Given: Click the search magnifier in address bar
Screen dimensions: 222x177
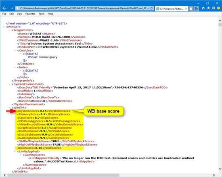Looking at the screenshot, I should (x=145, y=8).
